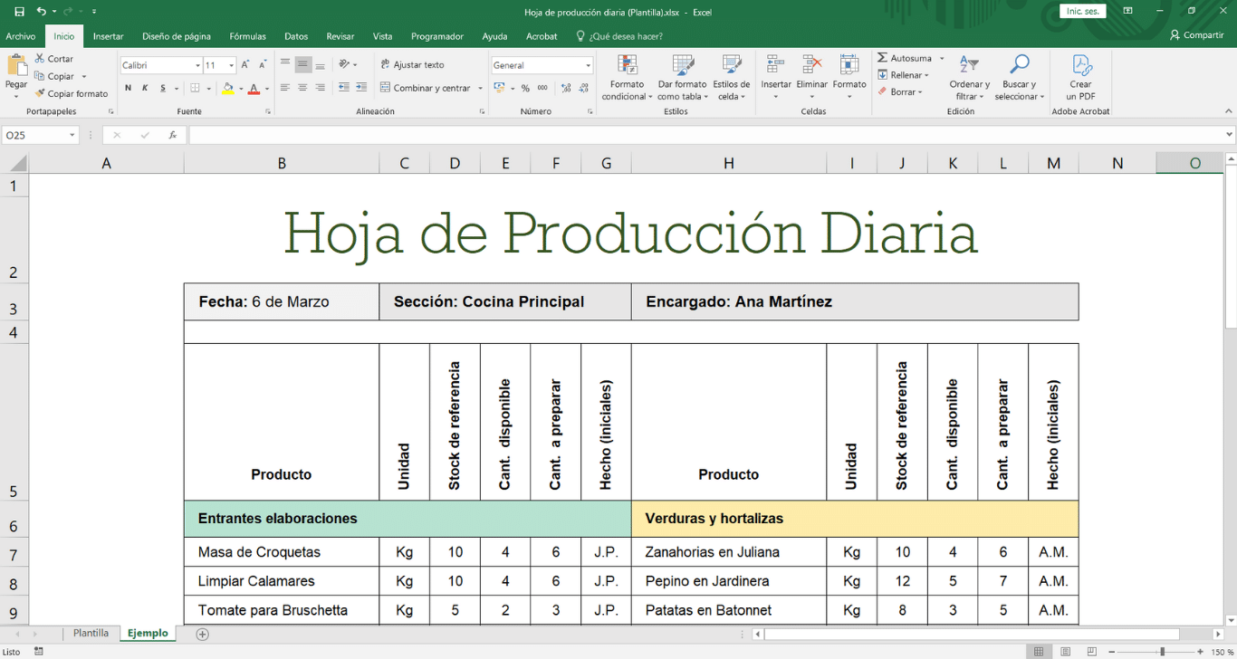
Task: Click the percent style icon
Action: click(527, 88)
